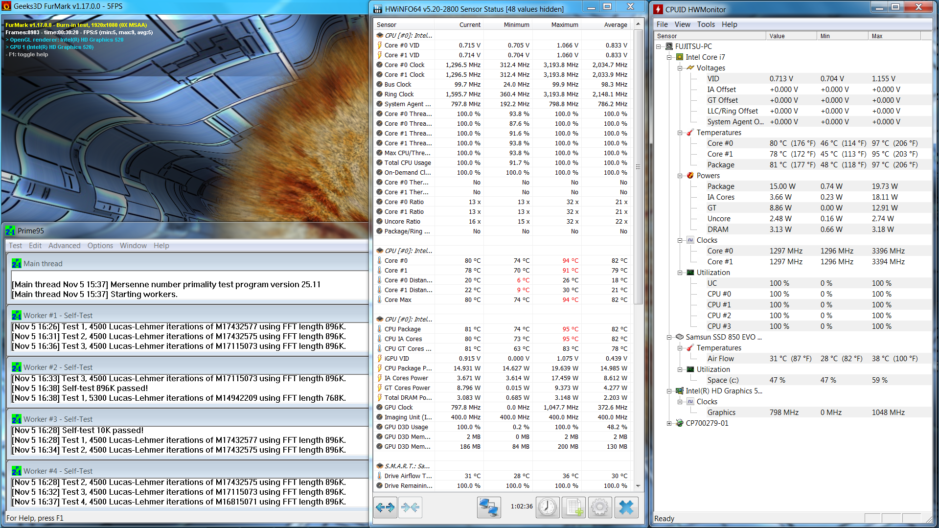Click HWMonitor Max column header
The height and width of the screenshot is (528, 939).
pos(895,36)
